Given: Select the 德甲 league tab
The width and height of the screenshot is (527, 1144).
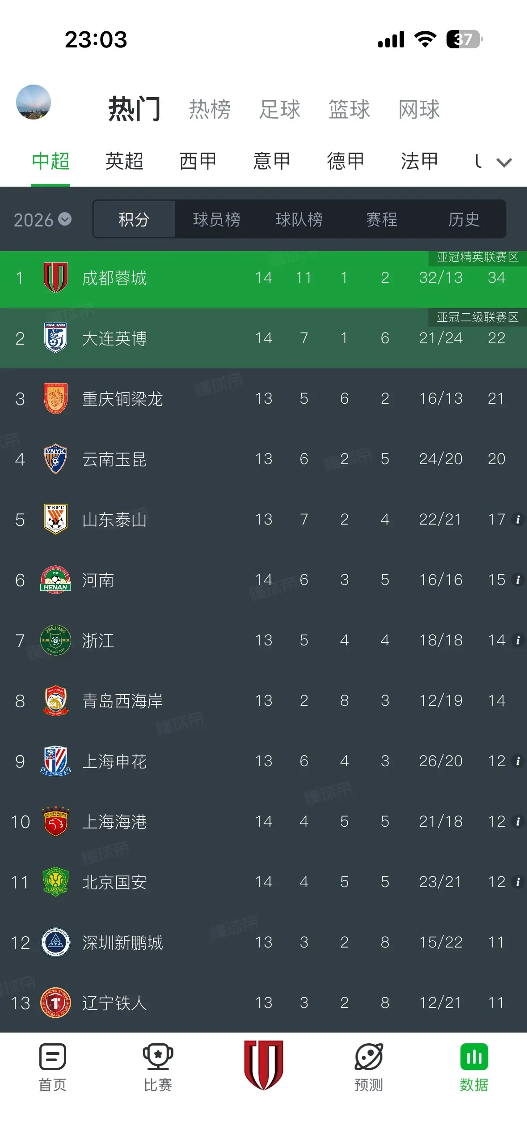Looking at the screenshot, I should [x=346, y=161].
